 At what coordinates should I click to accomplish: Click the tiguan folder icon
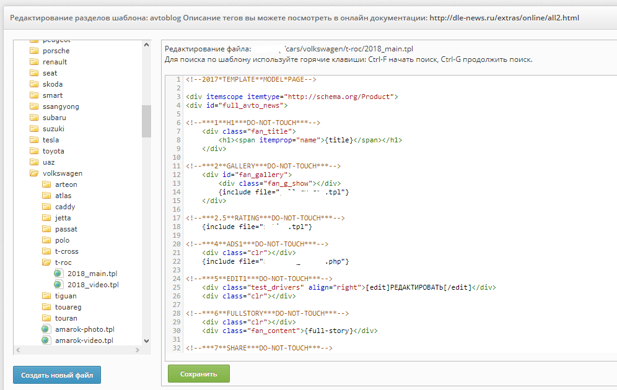point(46,296)
